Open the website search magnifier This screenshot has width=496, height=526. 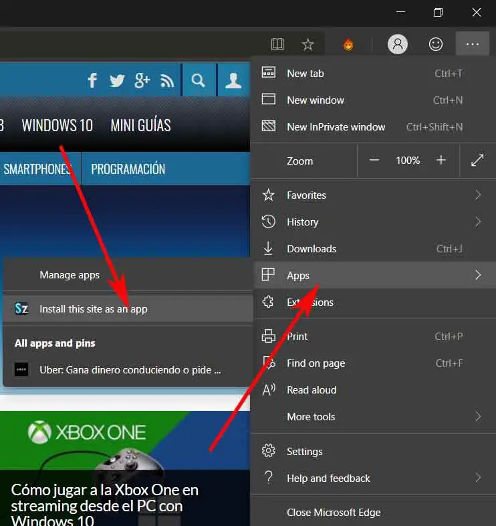coord(199,80)
